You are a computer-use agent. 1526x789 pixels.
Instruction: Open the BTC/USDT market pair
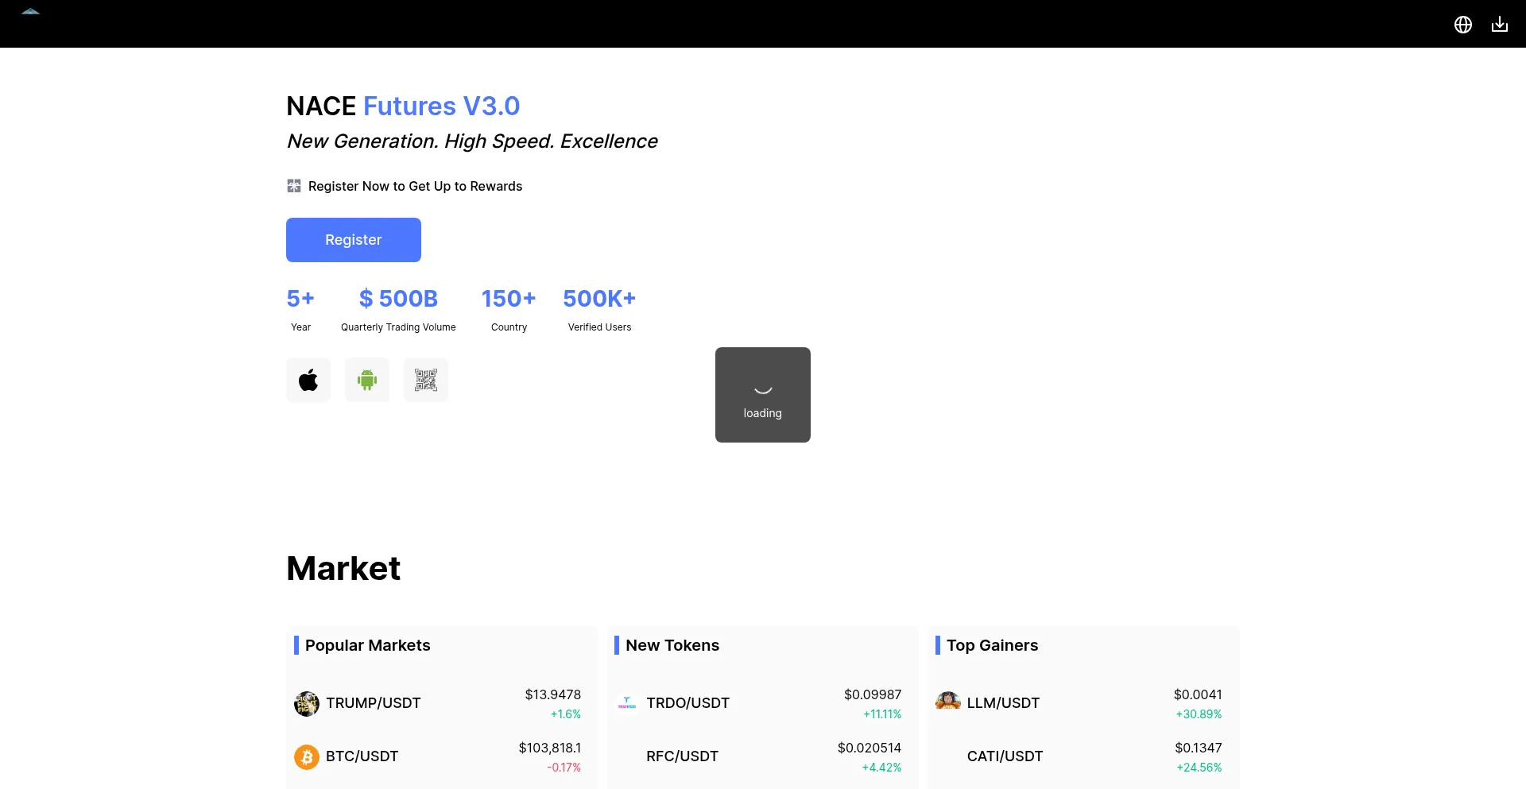[362, 756]
